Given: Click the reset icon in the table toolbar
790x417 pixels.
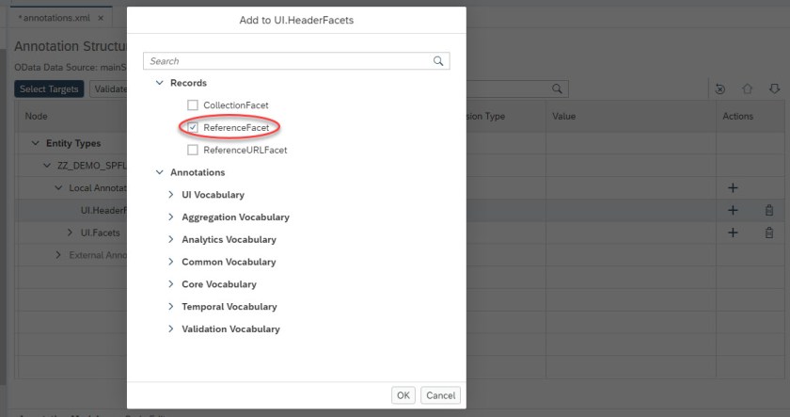Looking at the screenshot, I should click(720, 88).
